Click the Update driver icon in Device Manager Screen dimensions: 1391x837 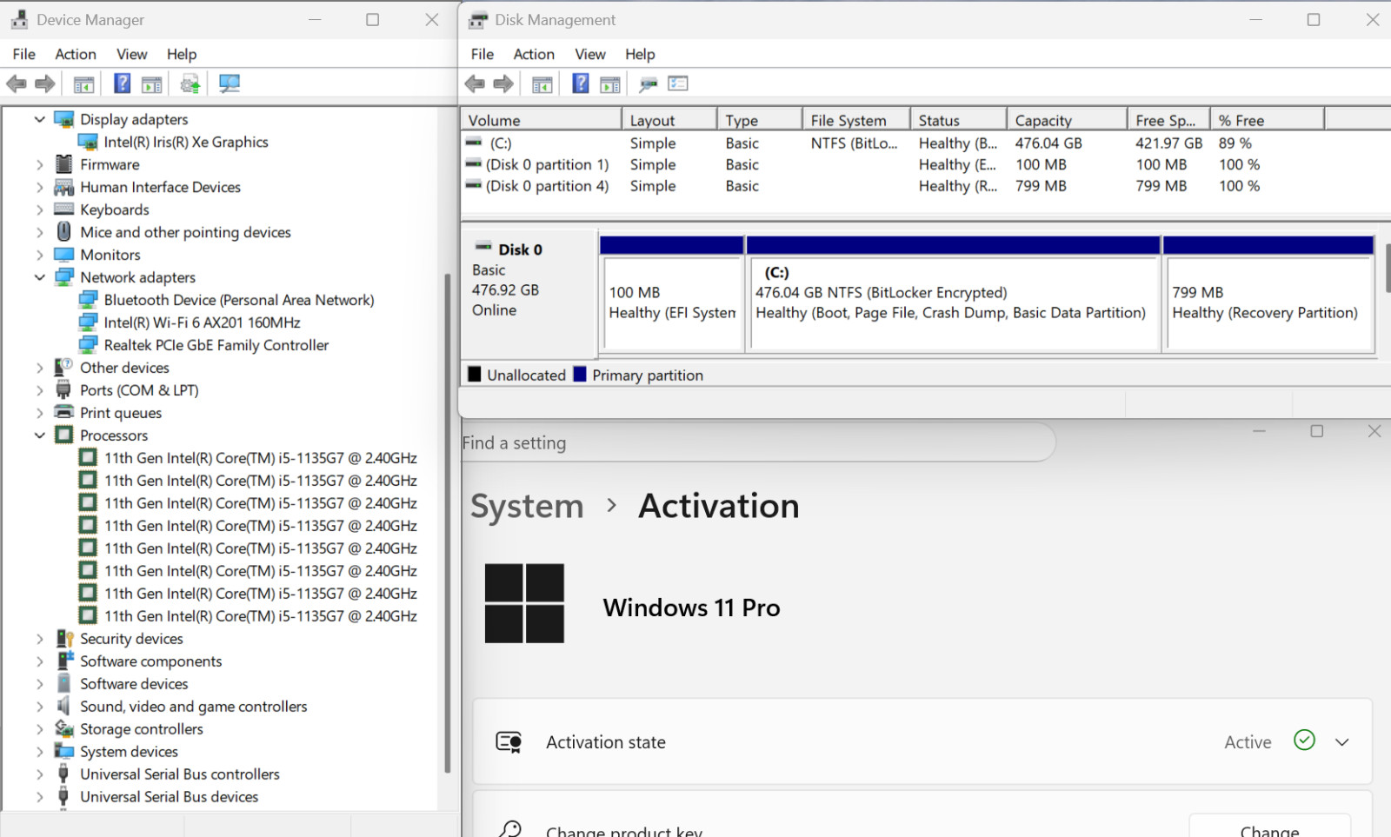pos(190,83)
